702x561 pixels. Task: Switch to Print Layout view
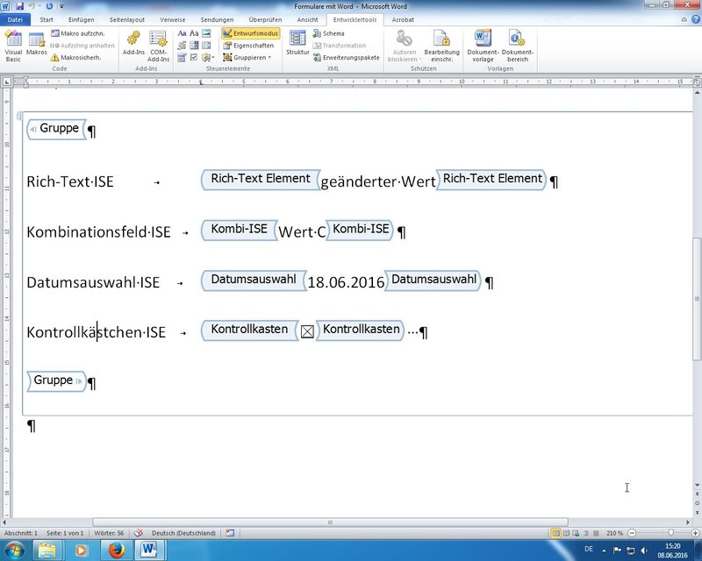(x=555, y=533)
